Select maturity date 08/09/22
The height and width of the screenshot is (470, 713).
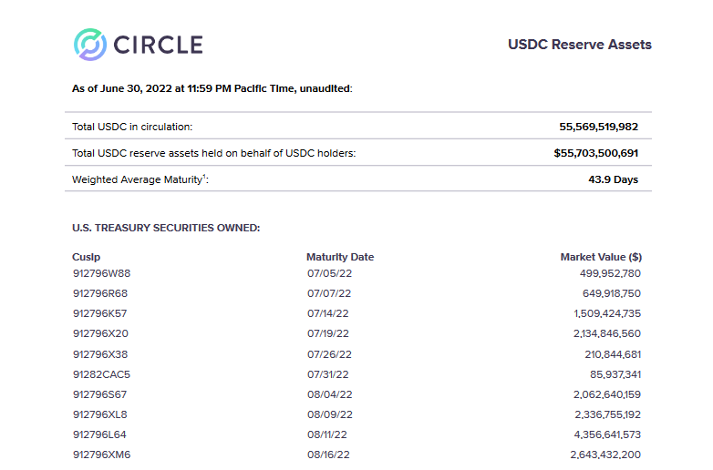point(330,414)
